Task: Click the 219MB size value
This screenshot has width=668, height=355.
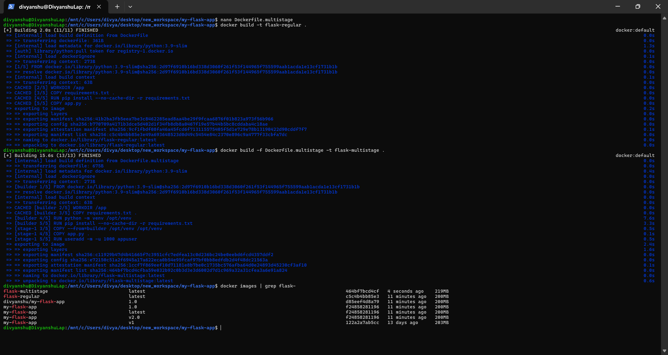Action: (x=441, y=291)
